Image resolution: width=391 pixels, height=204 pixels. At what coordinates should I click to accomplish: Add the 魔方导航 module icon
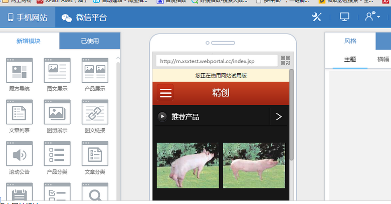pyautogui.click(x=19, y=71)
